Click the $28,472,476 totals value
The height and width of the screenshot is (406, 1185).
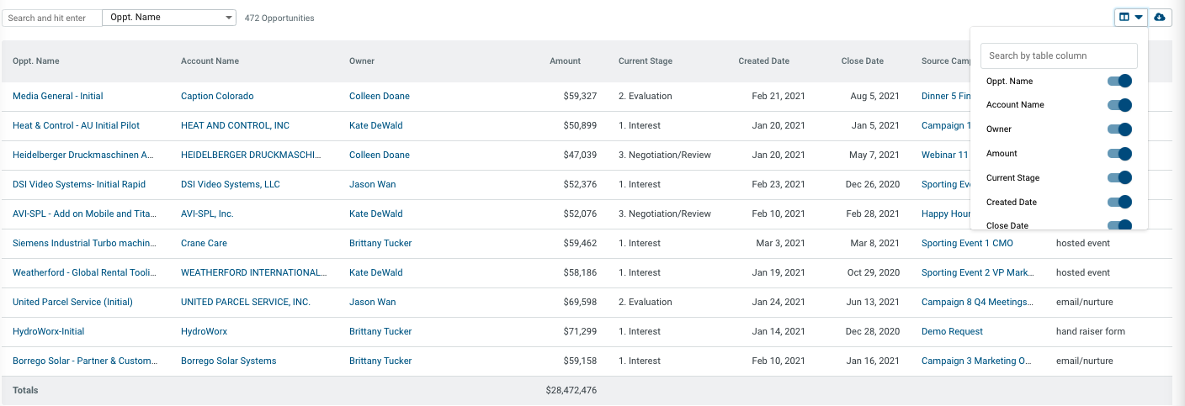pos(571,390)
